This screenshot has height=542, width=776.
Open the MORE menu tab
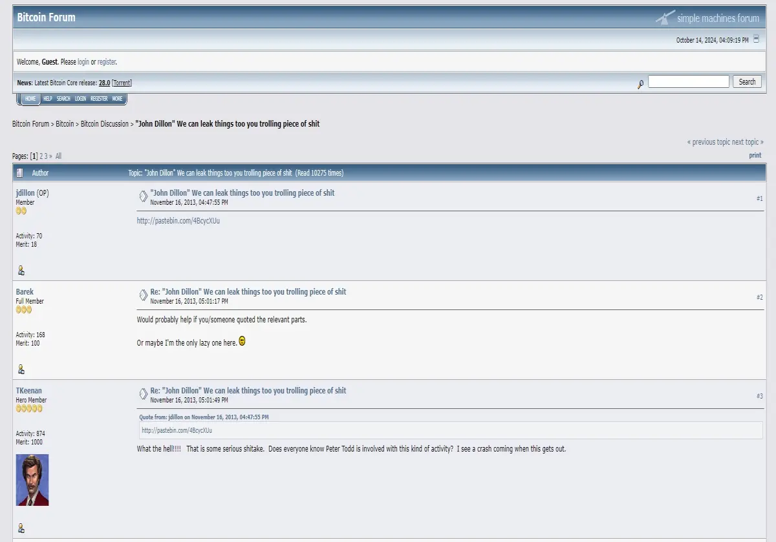tap(117, 99)
